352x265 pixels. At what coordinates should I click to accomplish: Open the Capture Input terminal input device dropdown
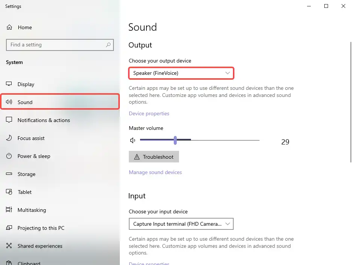coord(181,224)
